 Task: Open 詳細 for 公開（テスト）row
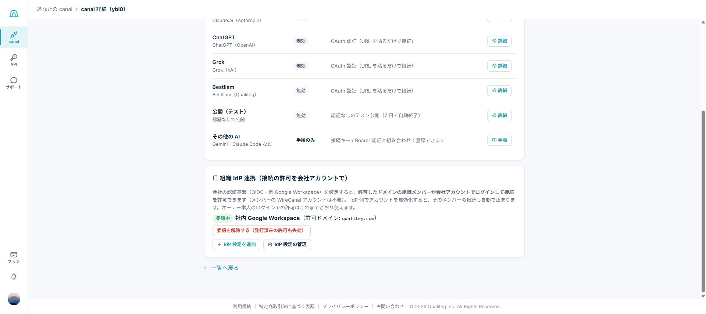(499, 115)
